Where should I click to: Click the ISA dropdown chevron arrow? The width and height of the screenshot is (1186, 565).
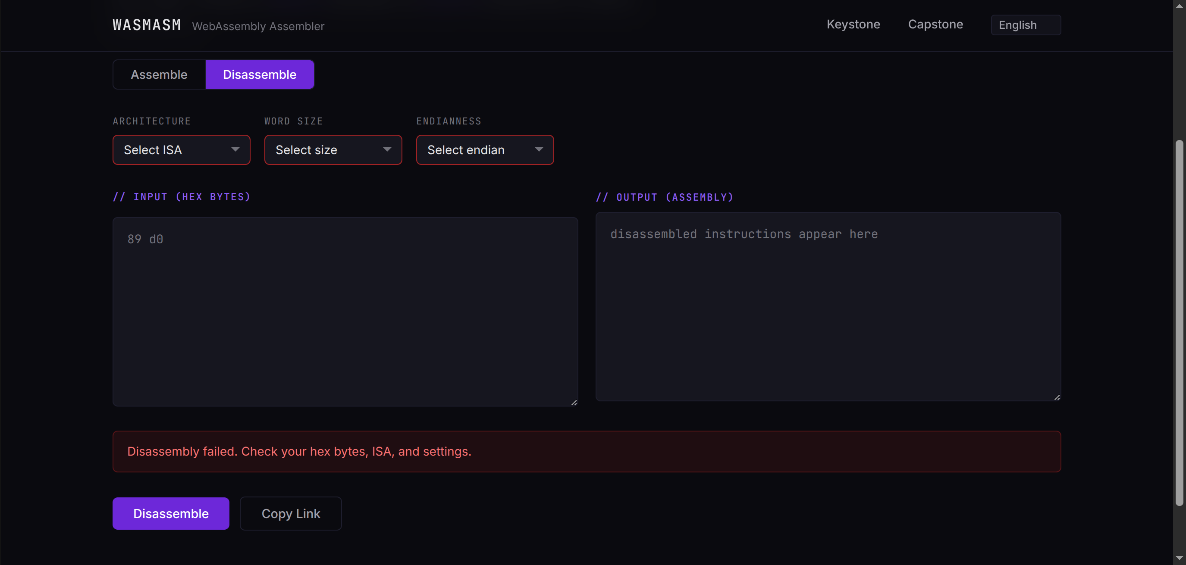pyautogui.click(x=236, y=150)
